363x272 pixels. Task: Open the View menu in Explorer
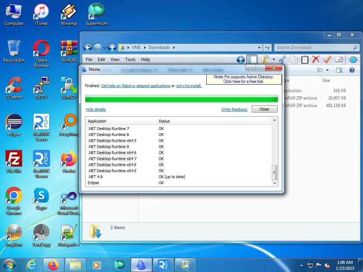(115, 59)
